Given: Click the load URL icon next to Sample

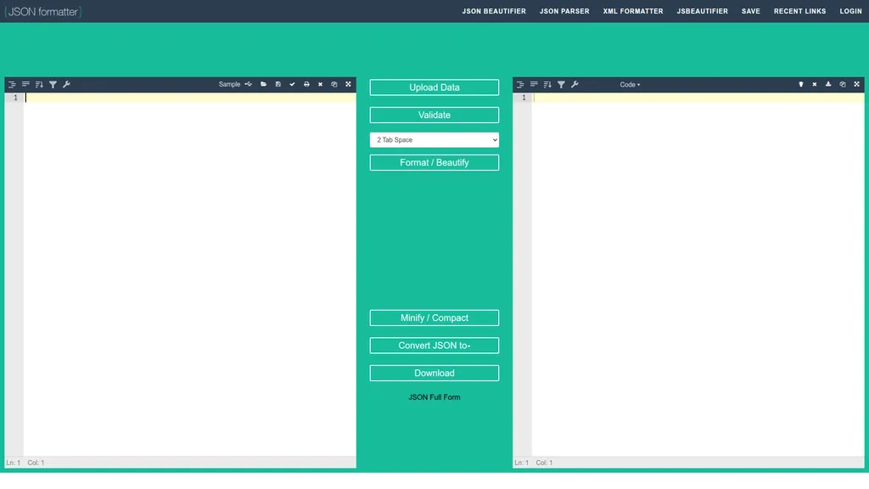Looking at the screenshot, I should (x=249, y=84).
